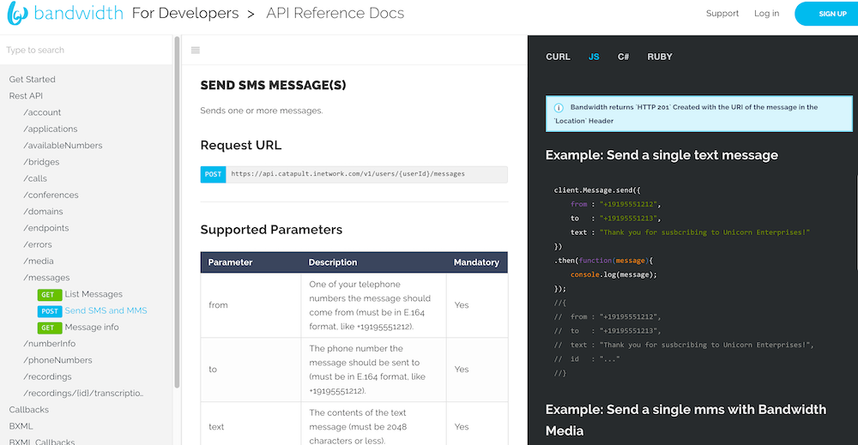
Task: Open the /phoneNumbers sidebar item
Action: [57, 360]
